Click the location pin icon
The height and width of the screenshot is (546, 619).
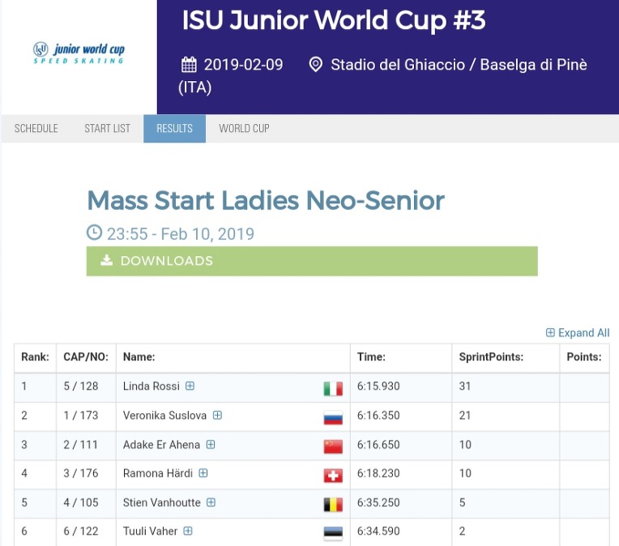pyautogui.click(x=316, y=65)
